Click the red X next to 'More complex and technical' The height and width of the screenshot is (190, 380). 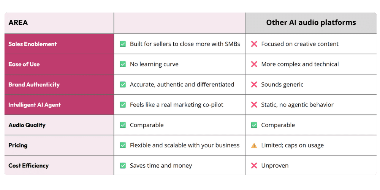[x=254, y=64]
